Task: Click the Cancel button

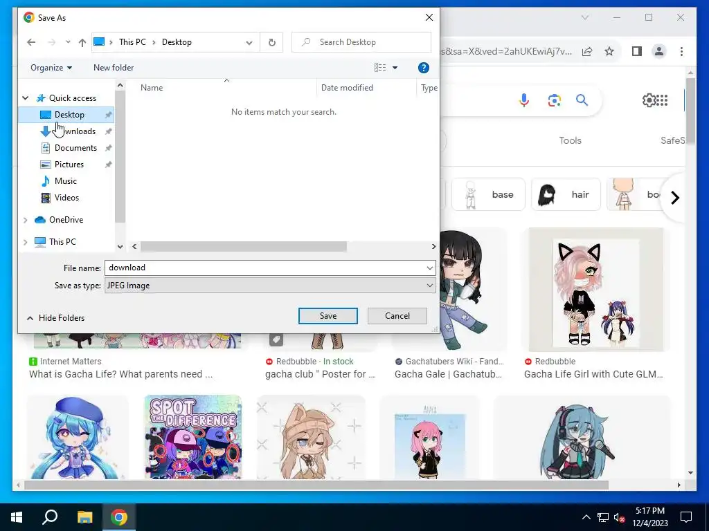Action: [397, 316]
